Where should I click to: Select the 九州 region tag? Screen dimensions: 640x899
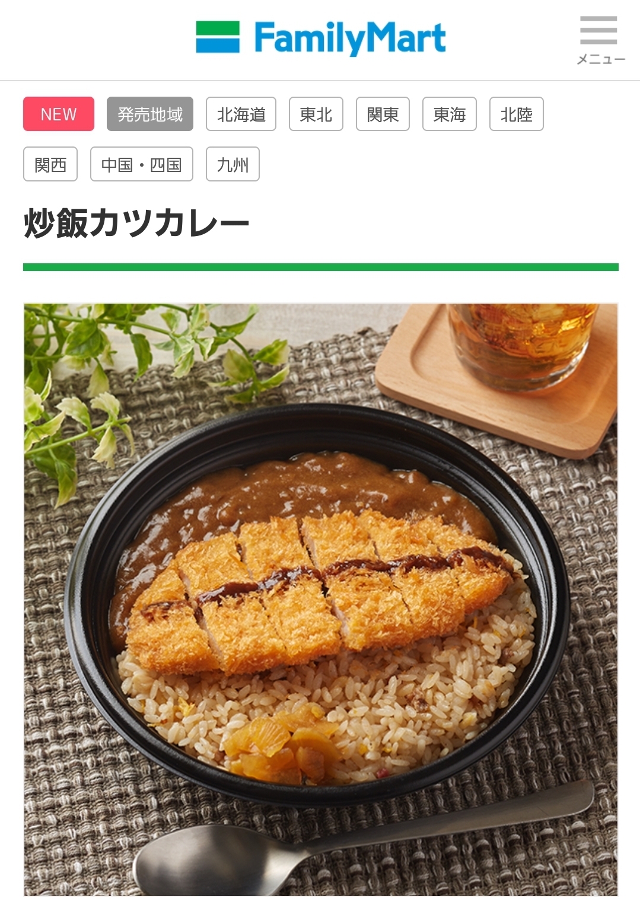point(233,164)
